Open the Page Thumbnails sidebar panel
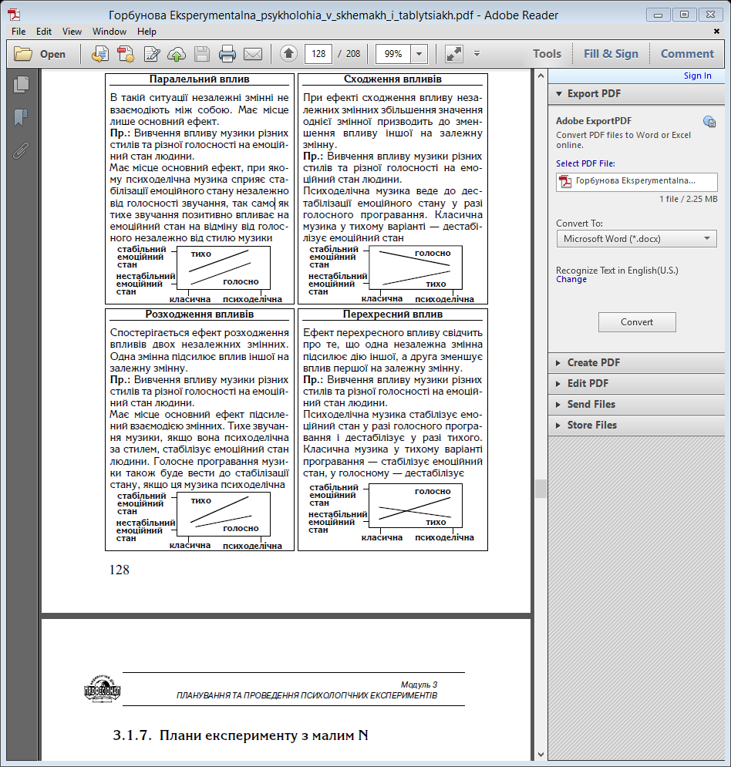Image resolution: width=731 pixels, height=767 pixels. (21, 85)
